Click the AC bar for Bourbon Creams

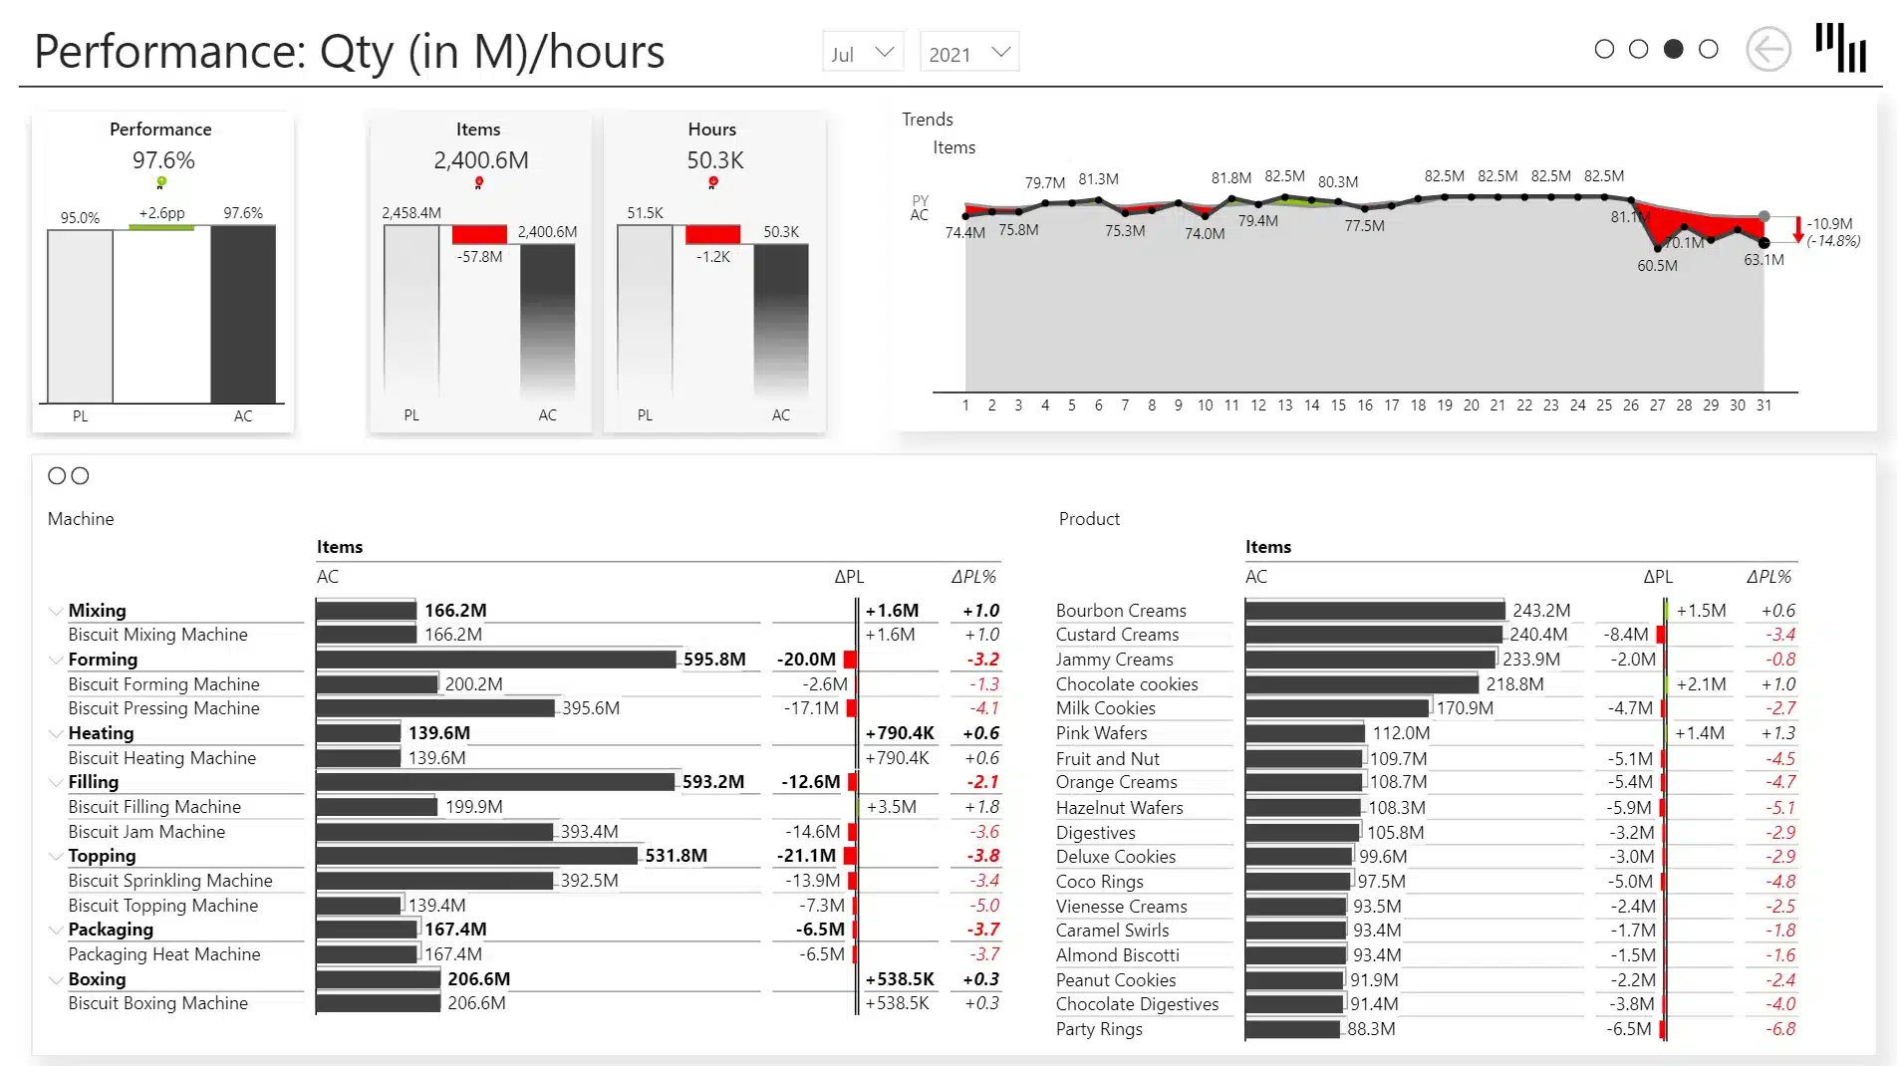(x=1375, y=610)
